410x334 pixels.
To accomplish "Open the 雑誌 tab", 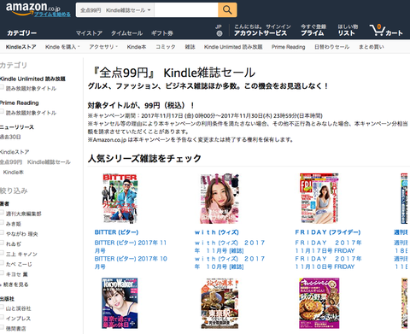I will point(190,47).
